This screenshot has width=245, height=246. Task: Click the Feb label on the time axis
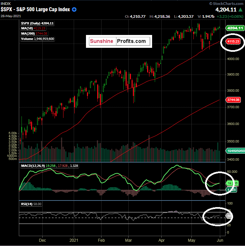click(101, 240)
